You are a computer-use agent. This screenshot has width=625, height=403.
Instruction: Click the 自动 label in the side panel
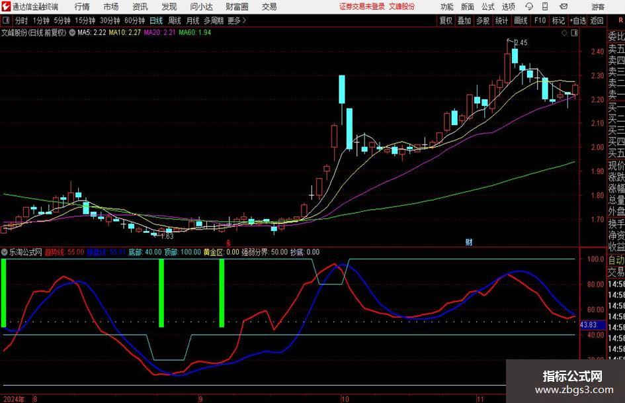click(x=616, y=260)
